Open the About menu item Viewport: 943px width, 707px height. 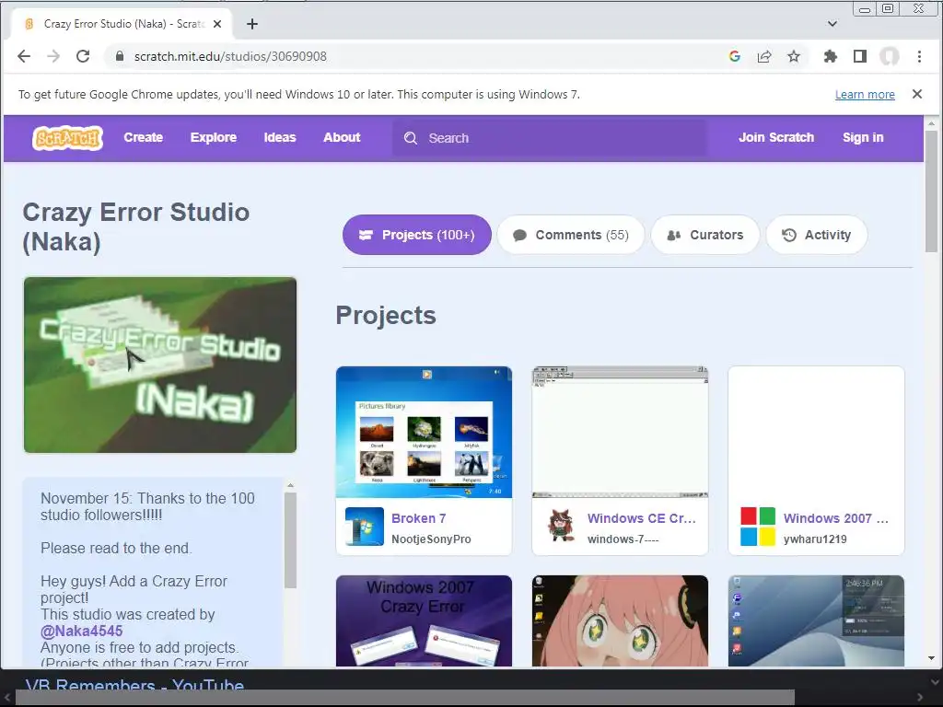click(x=342, y=138)
